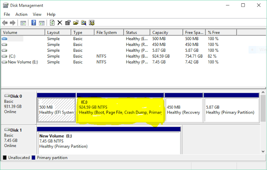Open Help via blue question mark icon

coord(34,23)
